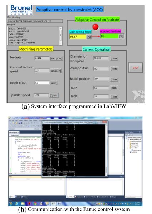Open the Debug menu in Visual Studio
Image resolution: width=152 pixels, height=214 pixels.
(x=26, y=120)
